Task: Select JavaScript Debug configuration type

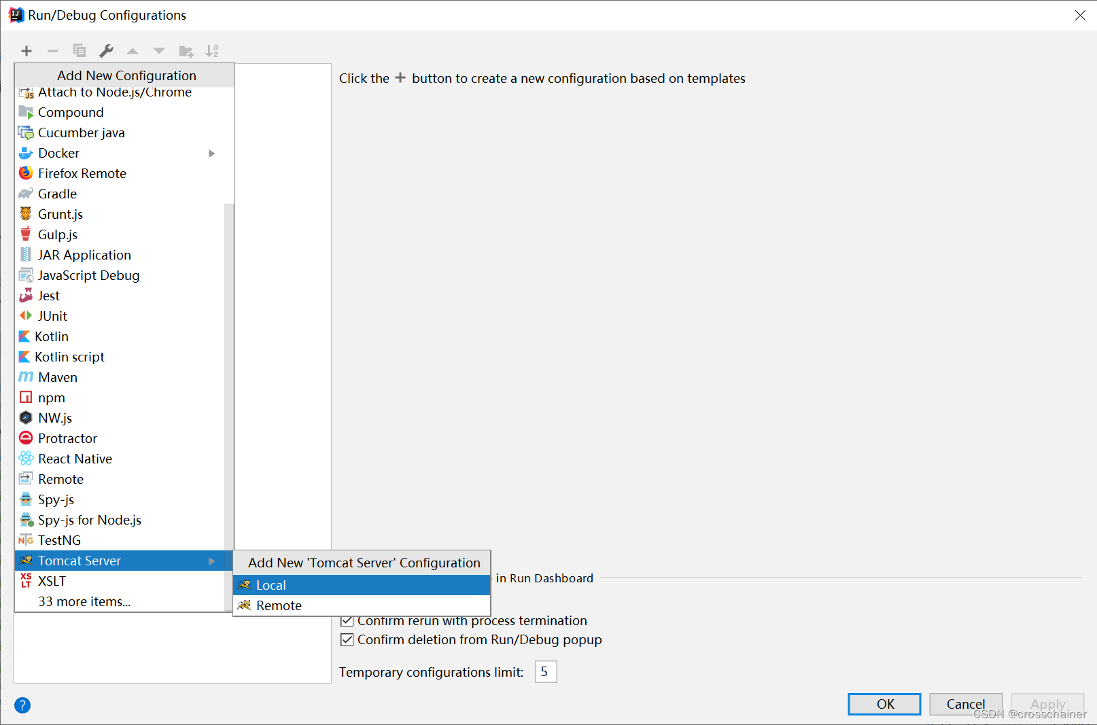Action: (119, 275)
